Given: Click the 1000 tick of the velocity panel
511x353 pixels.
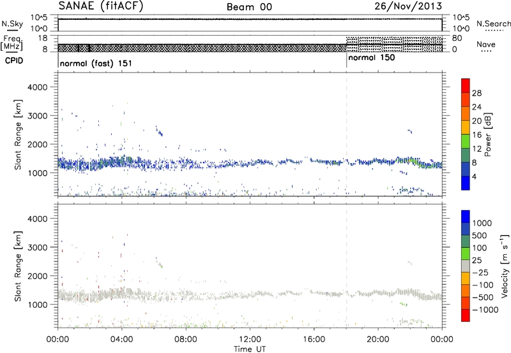Looking at the screenshot, I should 37,305.
